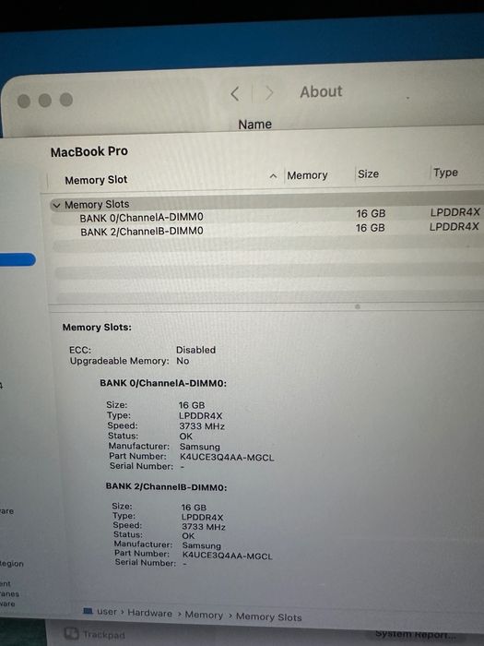Click 'Disabled' value next to ECC

[x=195, y=350]
